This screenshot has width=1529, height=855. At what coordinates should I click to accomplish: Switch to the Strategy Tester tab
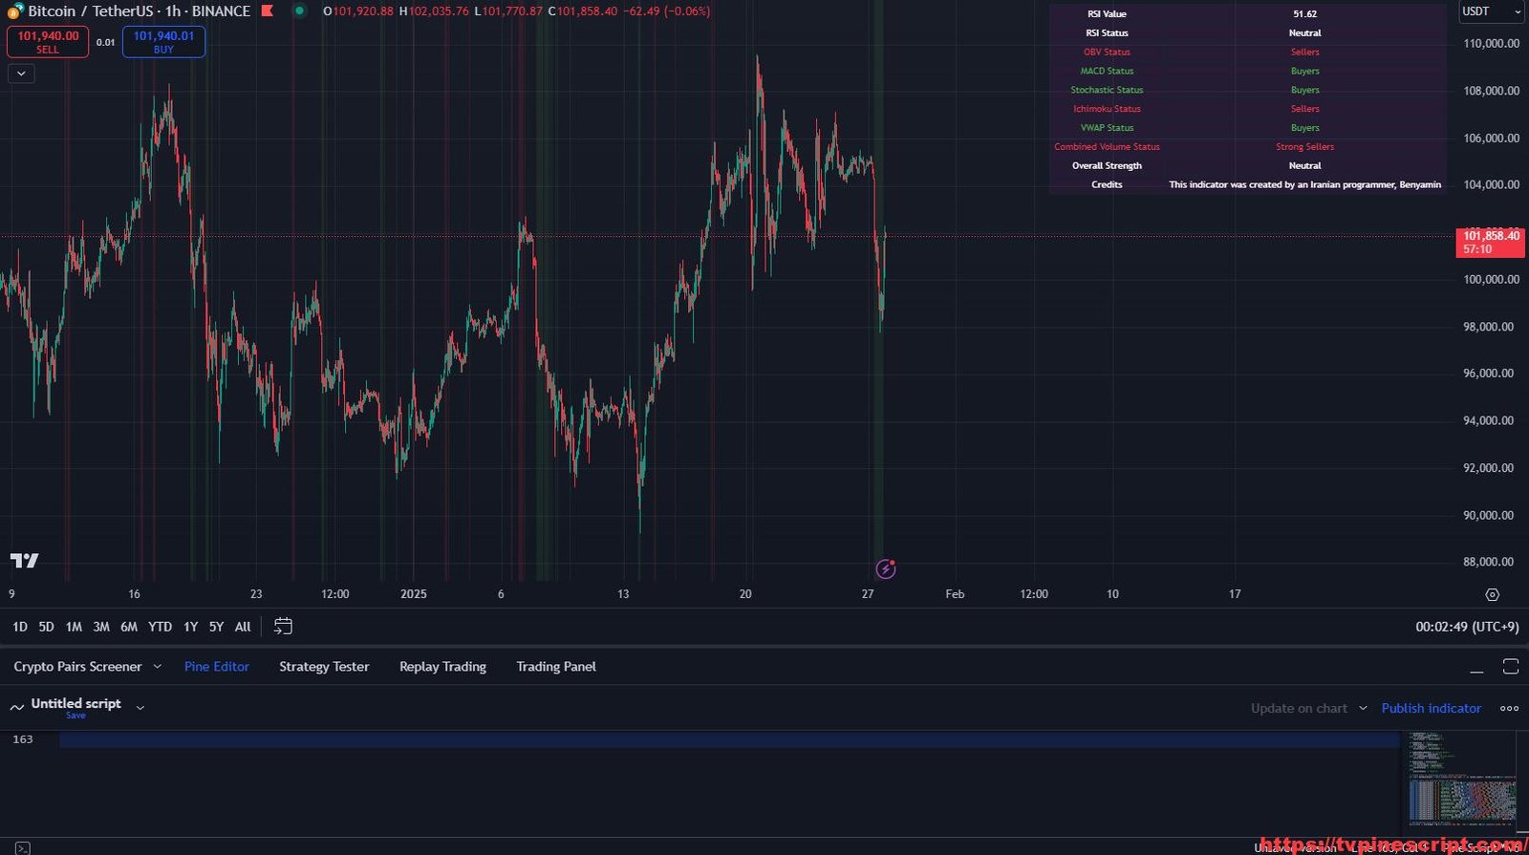click(x=324, y=667)
